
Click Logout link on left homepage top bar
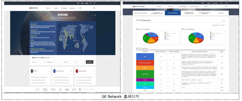pos(82,3)
